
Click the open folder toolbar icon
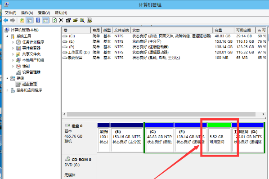pyautogui.click(x=75, y=20)
